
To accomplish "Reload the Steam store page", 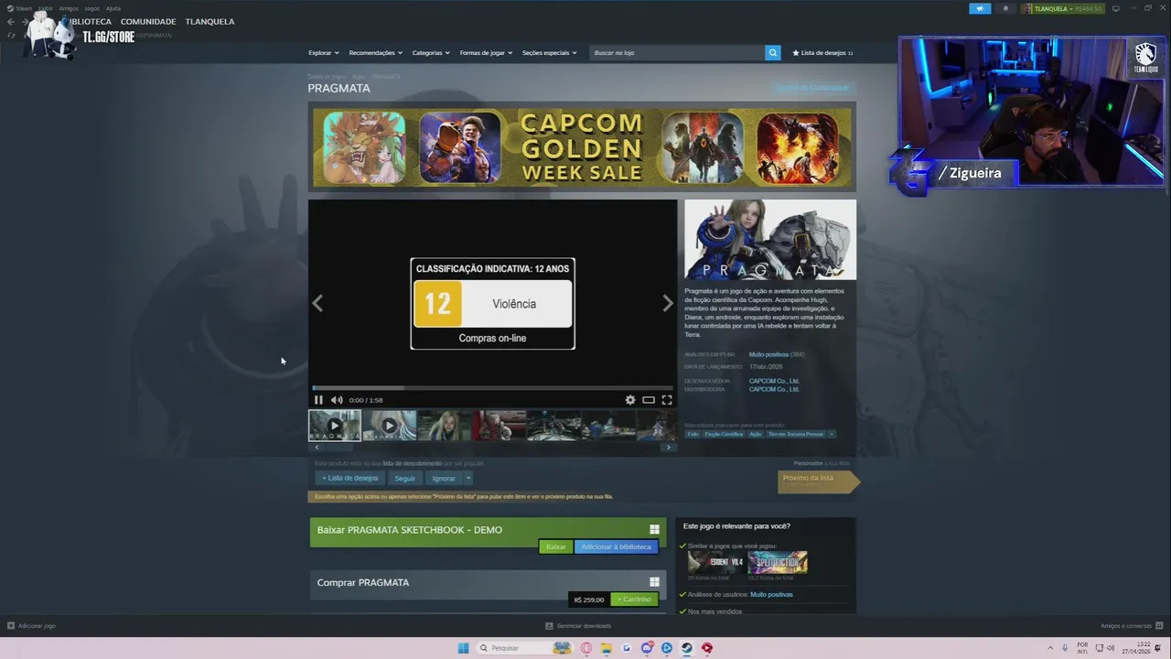I will (11, 36).
